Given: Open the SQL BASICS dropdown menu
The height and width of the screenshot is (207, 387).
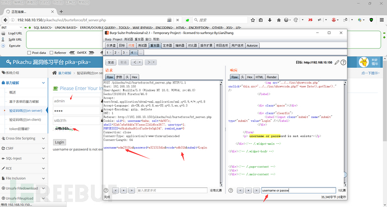Looking at the screenshot, I should point(43,27).
